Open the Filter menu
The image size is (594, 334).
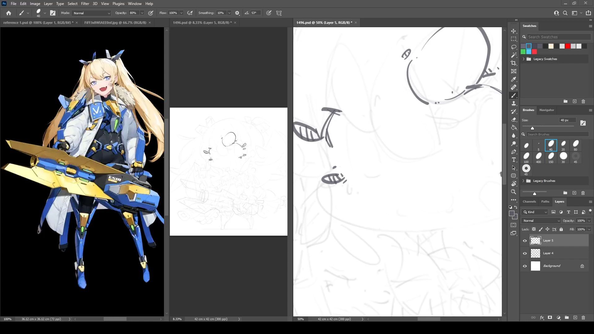[x=85, y=4]
